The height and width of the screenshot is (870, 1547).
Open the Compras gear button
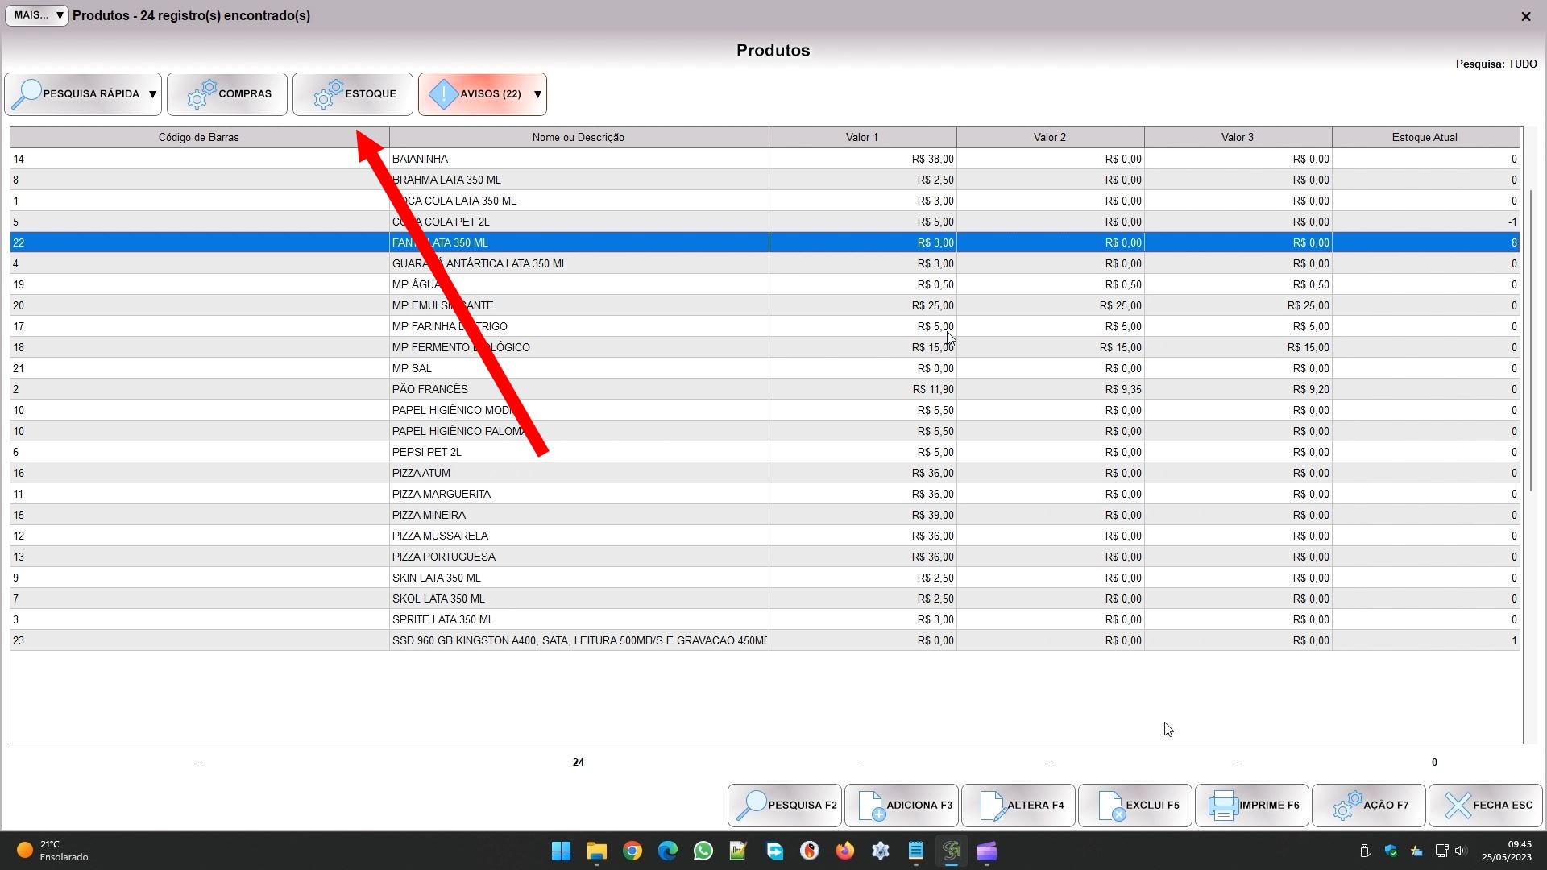227,94
